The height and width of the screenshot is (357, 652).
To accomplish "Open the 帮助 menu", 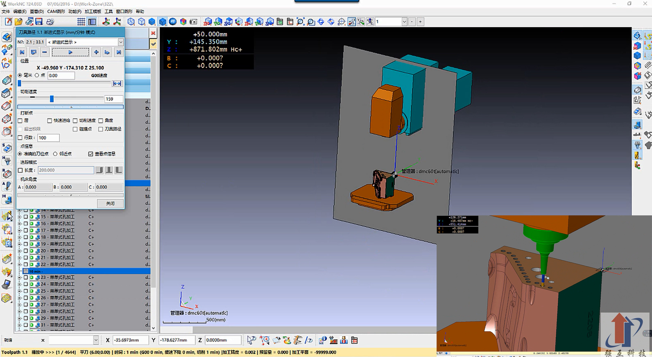I will pyautogui.click(x=140, y=11).
